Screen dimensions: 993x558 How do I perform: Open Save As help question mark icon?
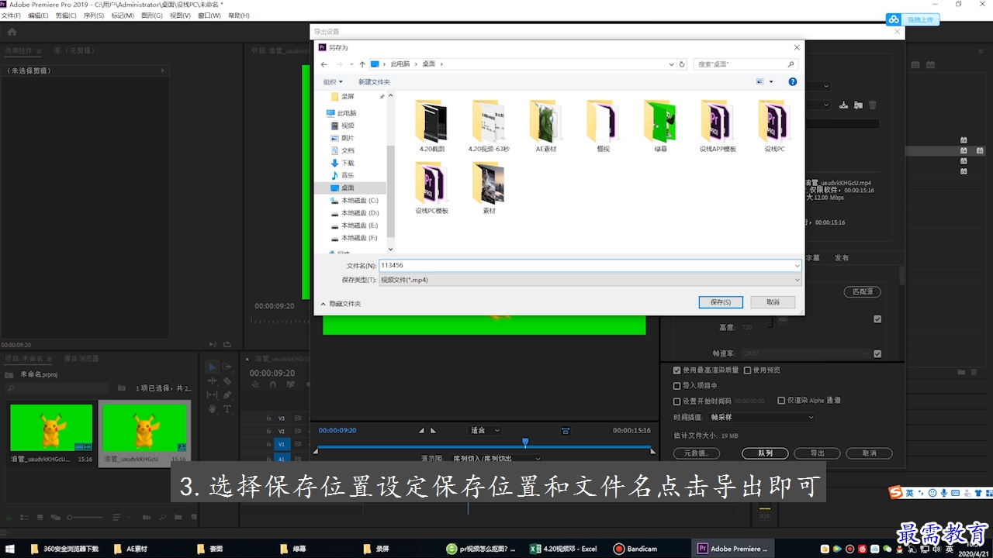(792, 81)
